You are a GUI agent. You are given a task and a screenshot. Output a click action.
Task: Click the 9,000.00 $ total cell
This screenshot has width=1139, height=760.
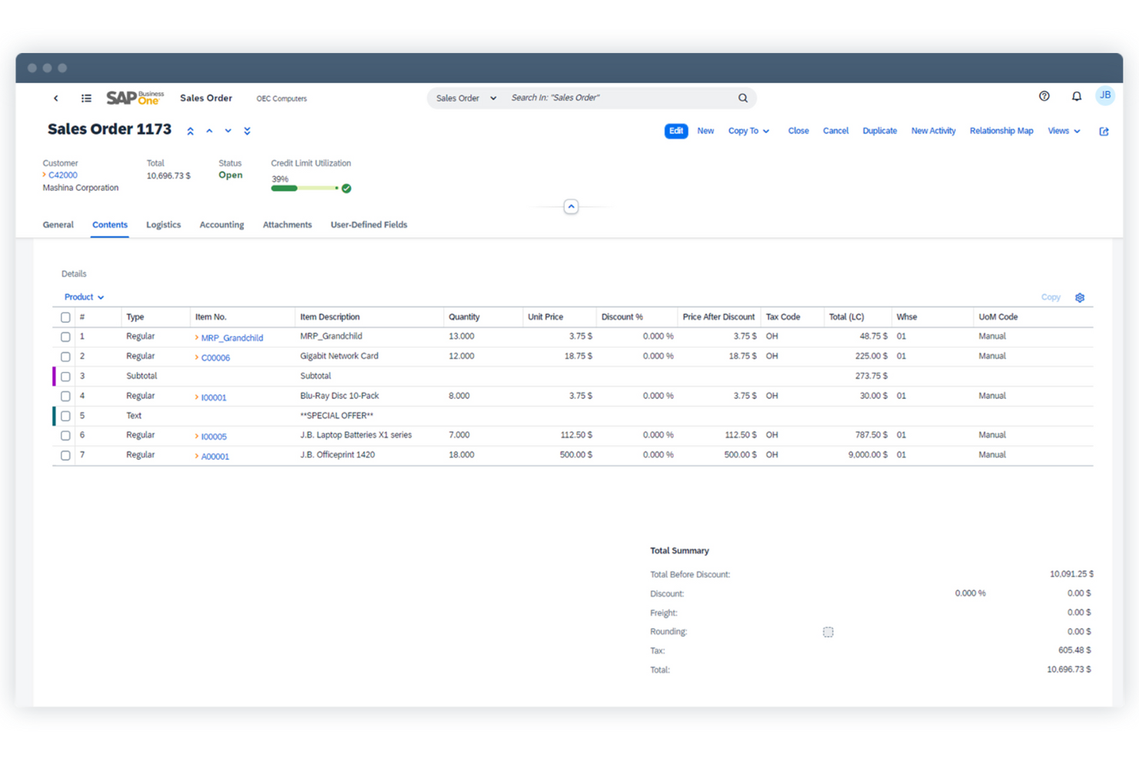pos(868,455)
